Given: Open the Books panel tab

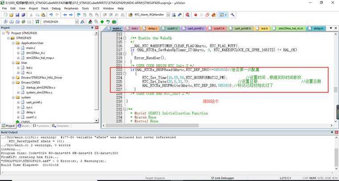Looking at the screenshot, I should tap(24, 126).
